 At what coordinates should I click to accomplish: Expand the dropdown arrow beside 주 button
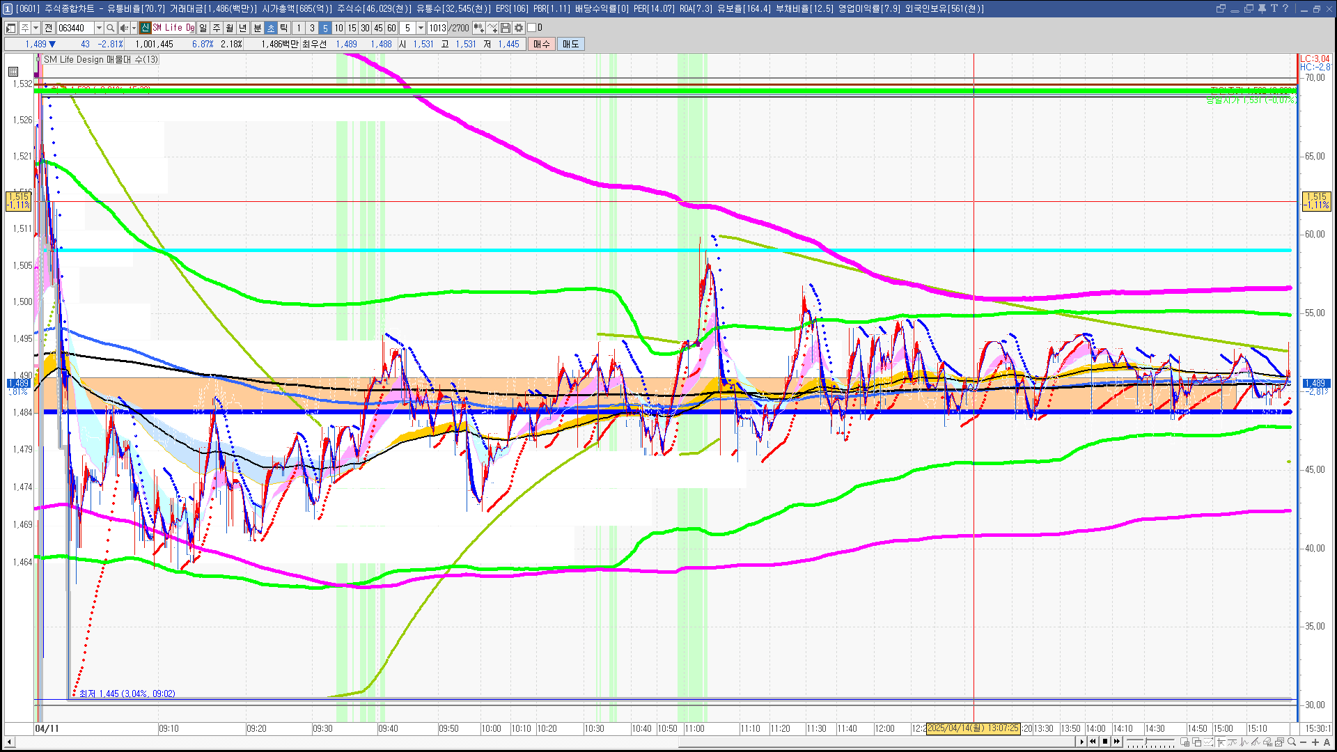[x=36, y=28]
